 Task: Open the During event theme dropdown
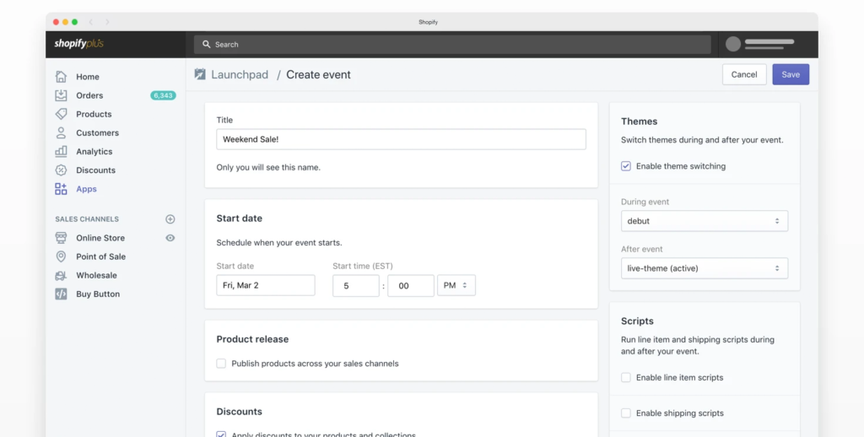705,221
